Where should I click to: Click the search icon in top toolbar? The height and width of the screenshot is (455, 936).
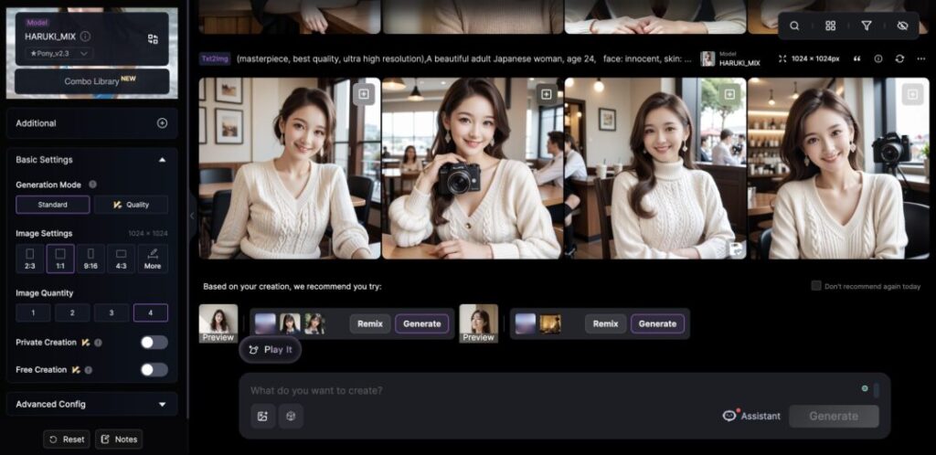pyautogui.click(x=794, y=26)
